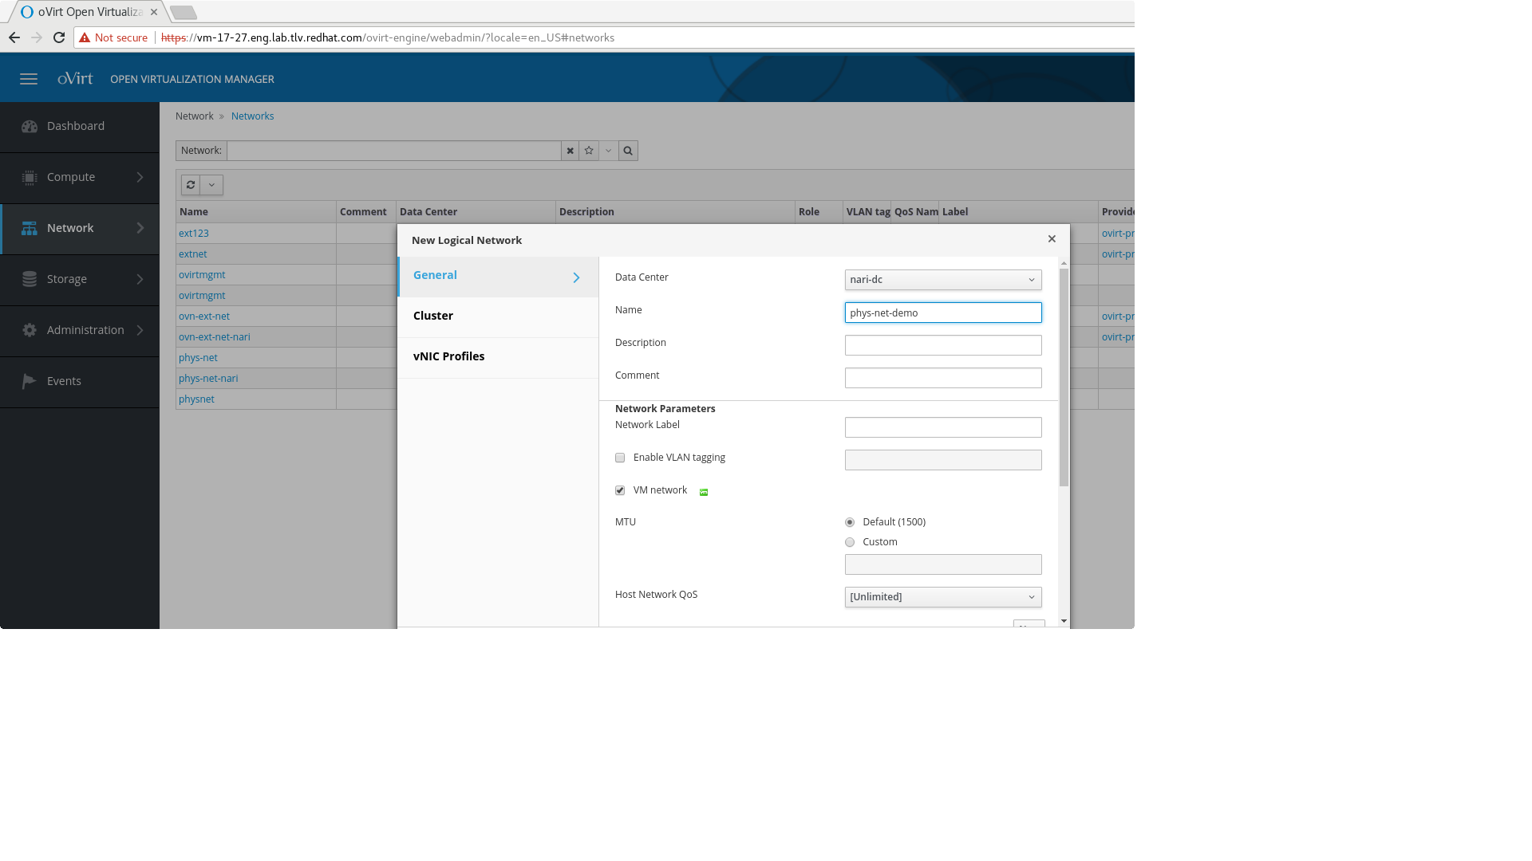Switch to the Cluster tab
The image size is (1532, 861).
433,316
